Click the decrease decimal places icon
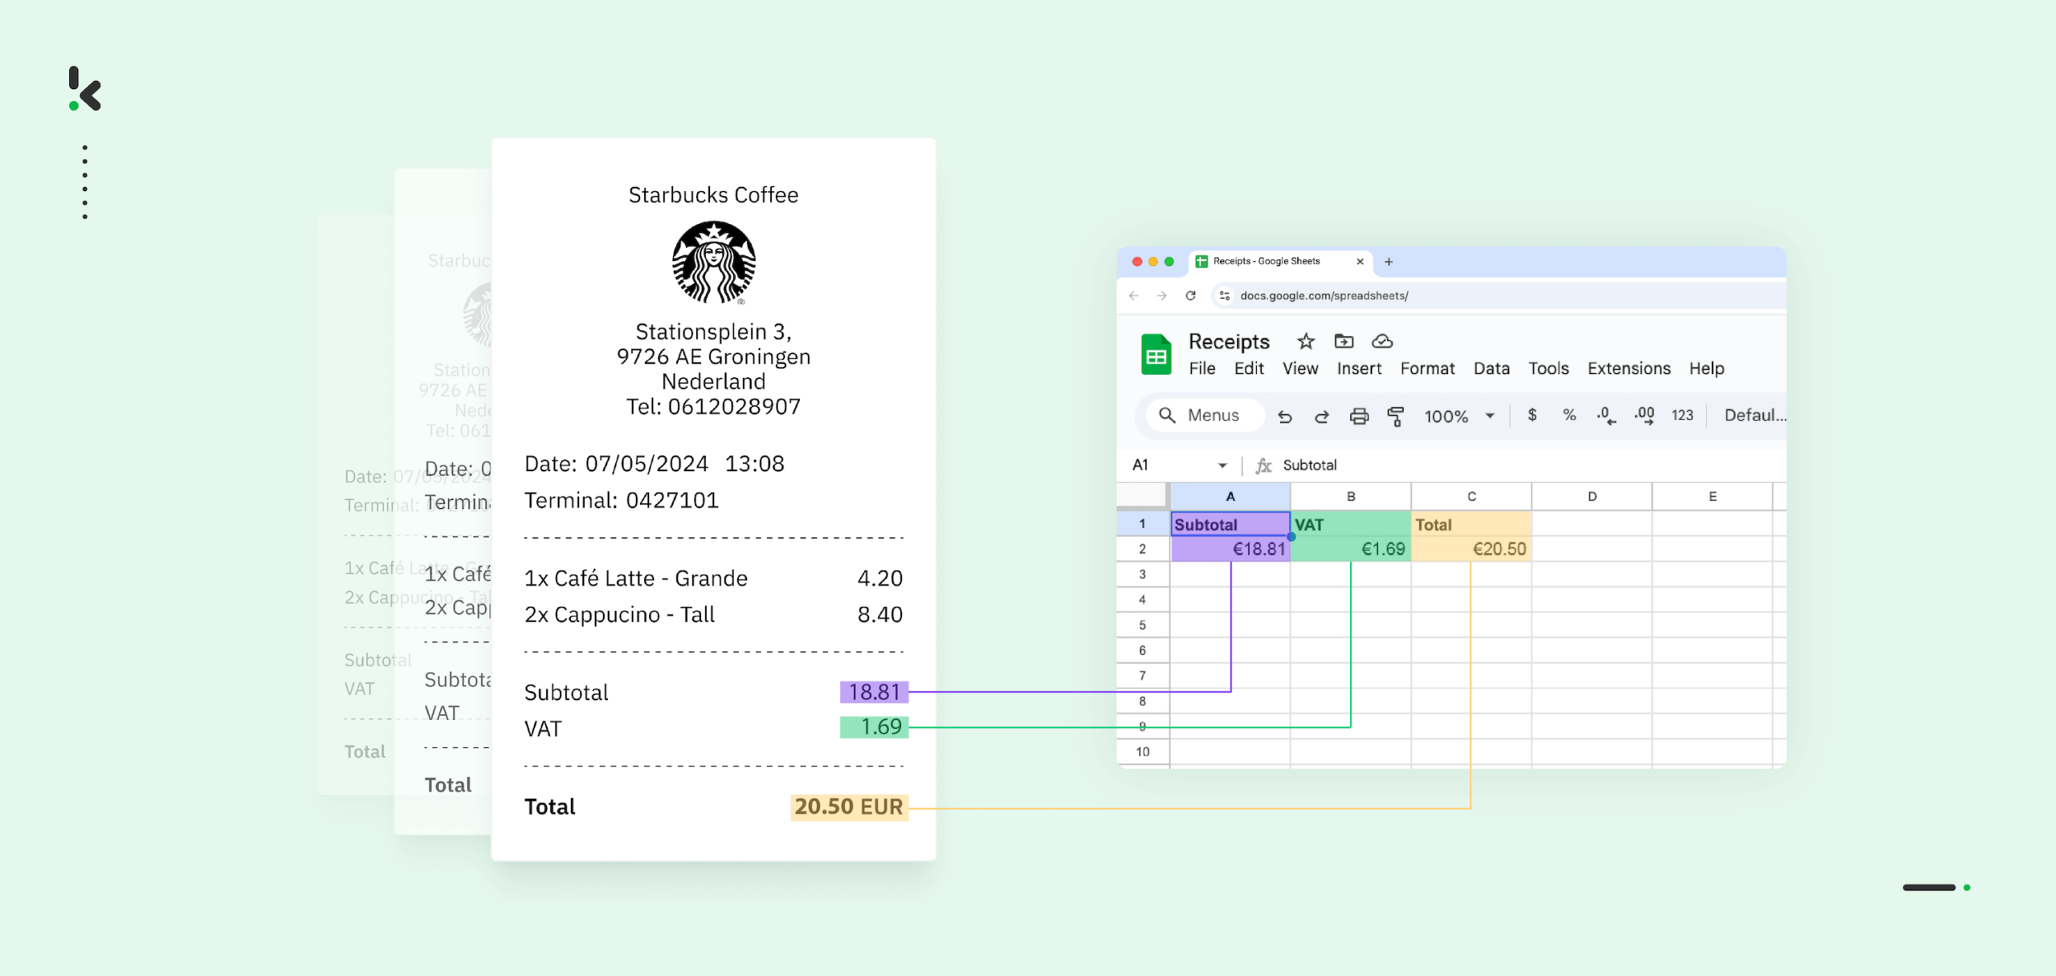Image resolution: width=2056 pixels, height=976 pixels. [1607, 417]
